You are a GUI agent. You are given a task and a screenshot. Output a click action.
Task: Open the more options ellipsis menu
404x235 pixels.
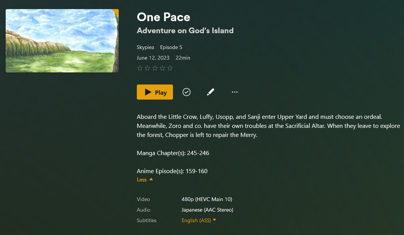[235, 92]
